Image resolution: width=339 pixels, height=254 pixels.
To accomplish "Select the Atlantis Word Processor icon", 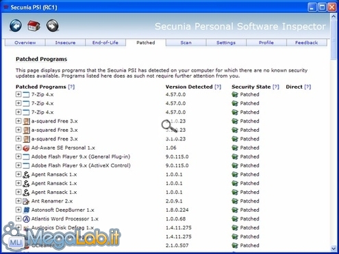I will coord(26,219).
